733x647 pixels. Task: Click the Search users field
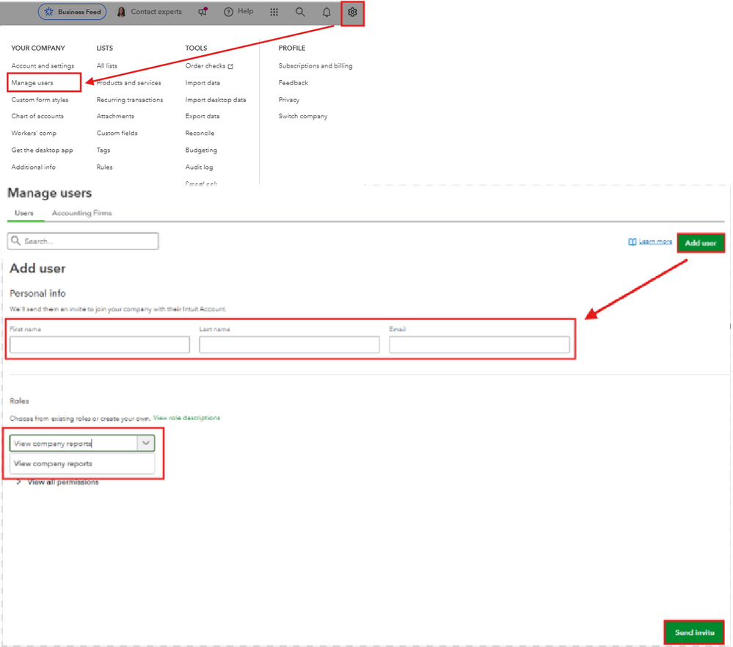coord(83,241)
